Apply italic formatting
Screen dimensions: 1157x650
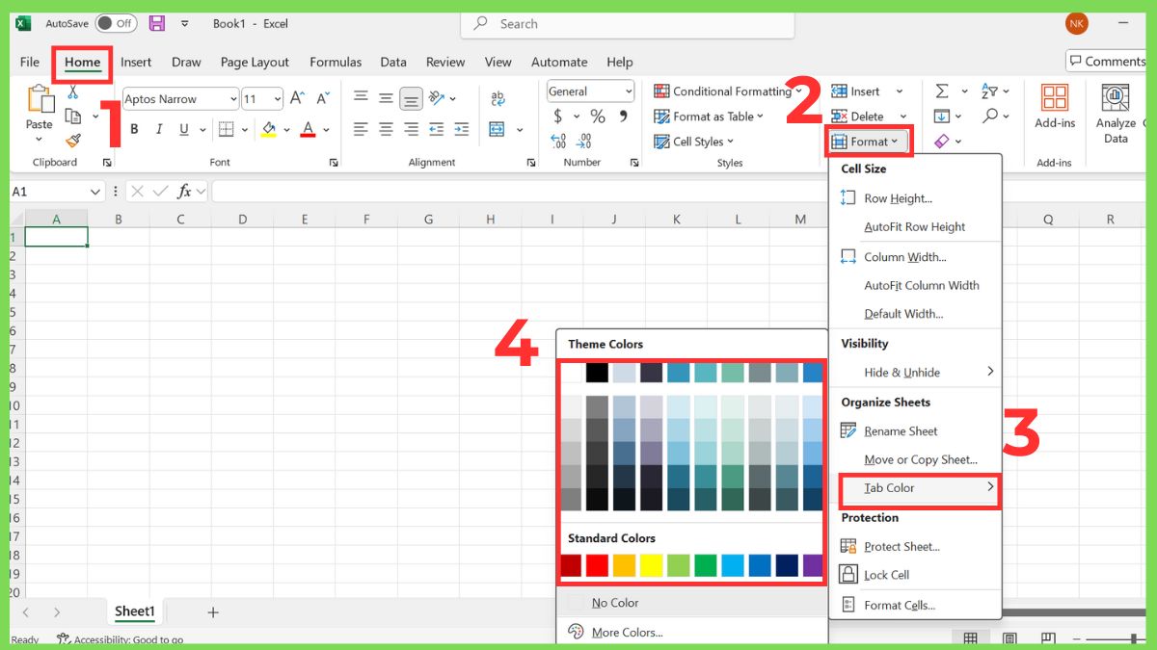pyautogui.click(x=158, y=128)
